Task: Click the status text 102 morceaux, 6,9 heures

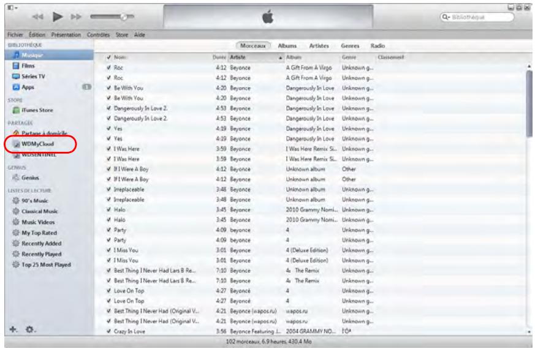Action: tap(268, 342)
